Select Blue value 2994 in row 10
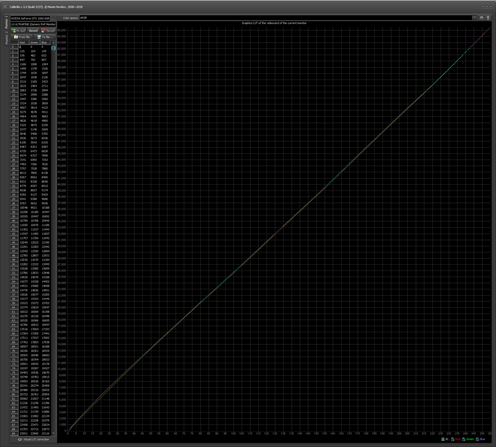Viewport: 496px width, 447px height. (x=46, y=90)
